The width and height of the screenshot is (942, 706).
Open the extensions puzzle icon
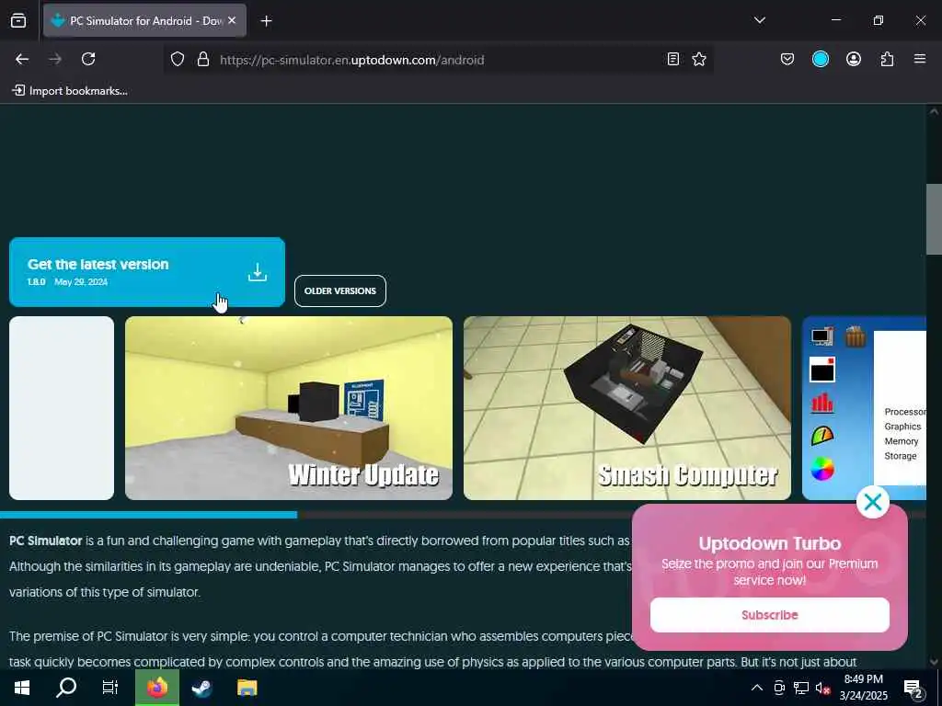point(887,59)
